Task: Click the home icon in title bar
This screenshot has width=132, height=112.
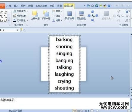Action: [x=93, y=6]
